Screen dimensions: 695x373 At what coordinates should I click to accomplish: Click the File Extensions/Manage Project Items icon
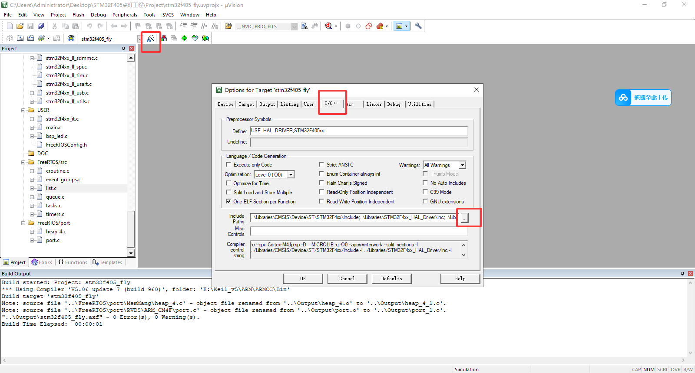click(x=164, y=38)
